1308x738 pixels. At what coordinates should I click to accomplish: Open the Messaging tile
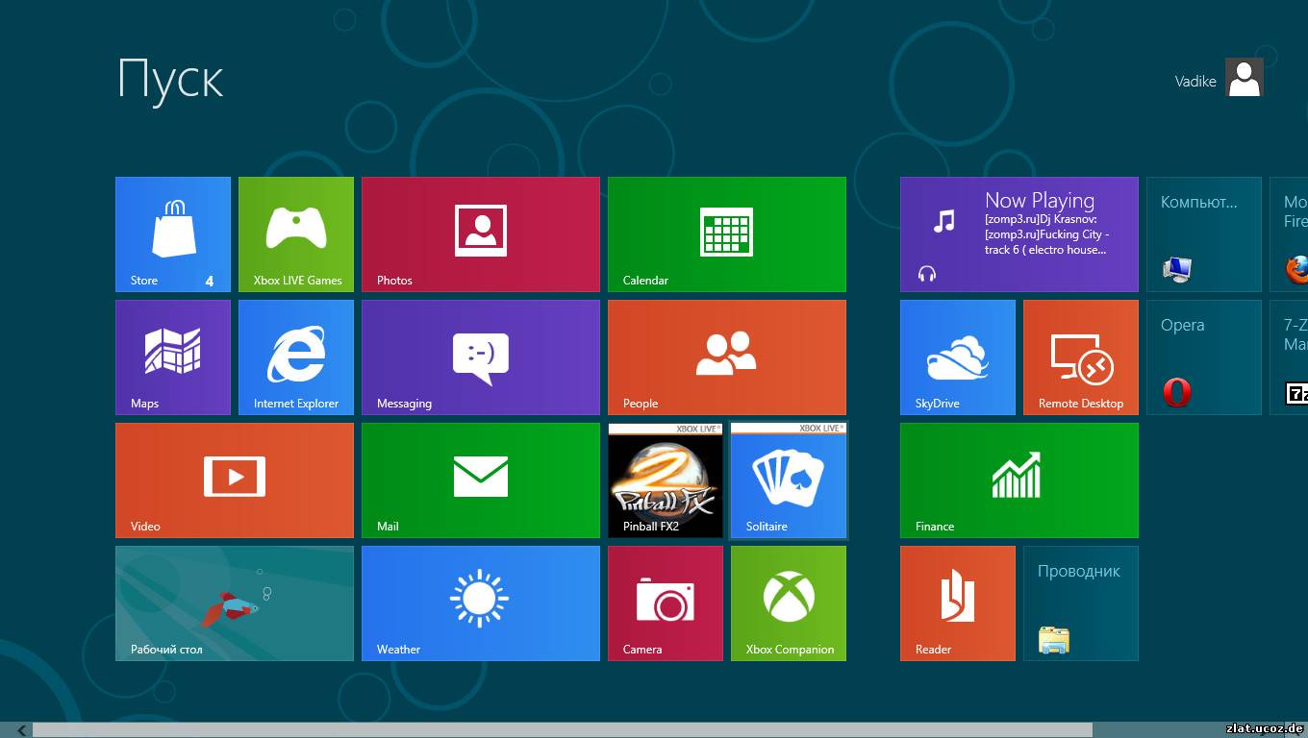pos(481,357)
